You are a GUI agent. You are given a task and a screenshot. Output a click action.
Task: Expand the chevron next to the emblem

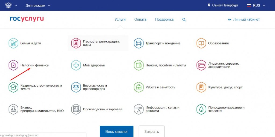[16, 6]
